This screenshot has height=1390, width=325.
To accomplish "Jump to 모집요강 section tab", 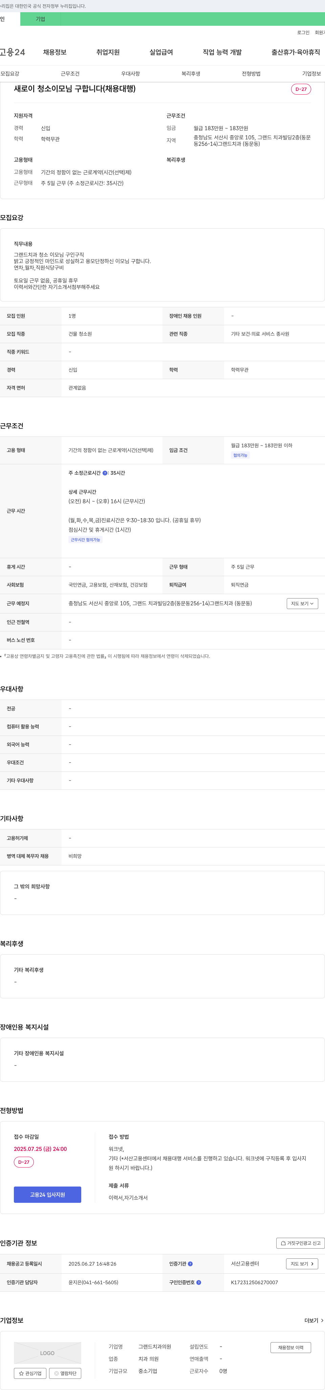I will [10, 73].
